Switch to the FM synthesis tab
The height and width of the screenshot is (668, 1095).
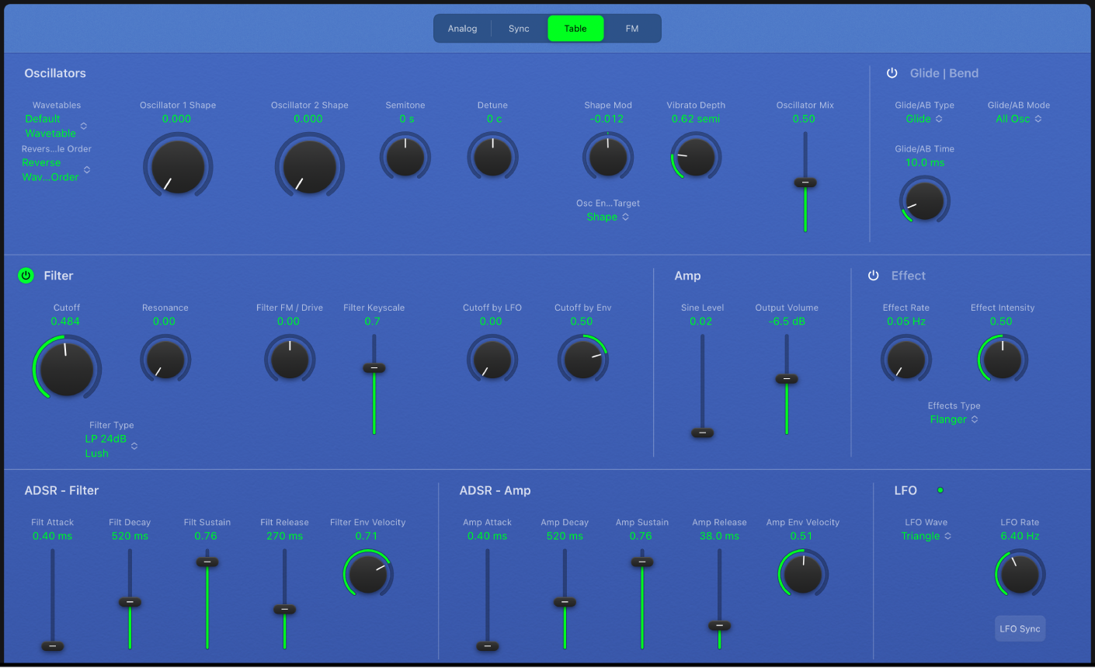(632, 29)
